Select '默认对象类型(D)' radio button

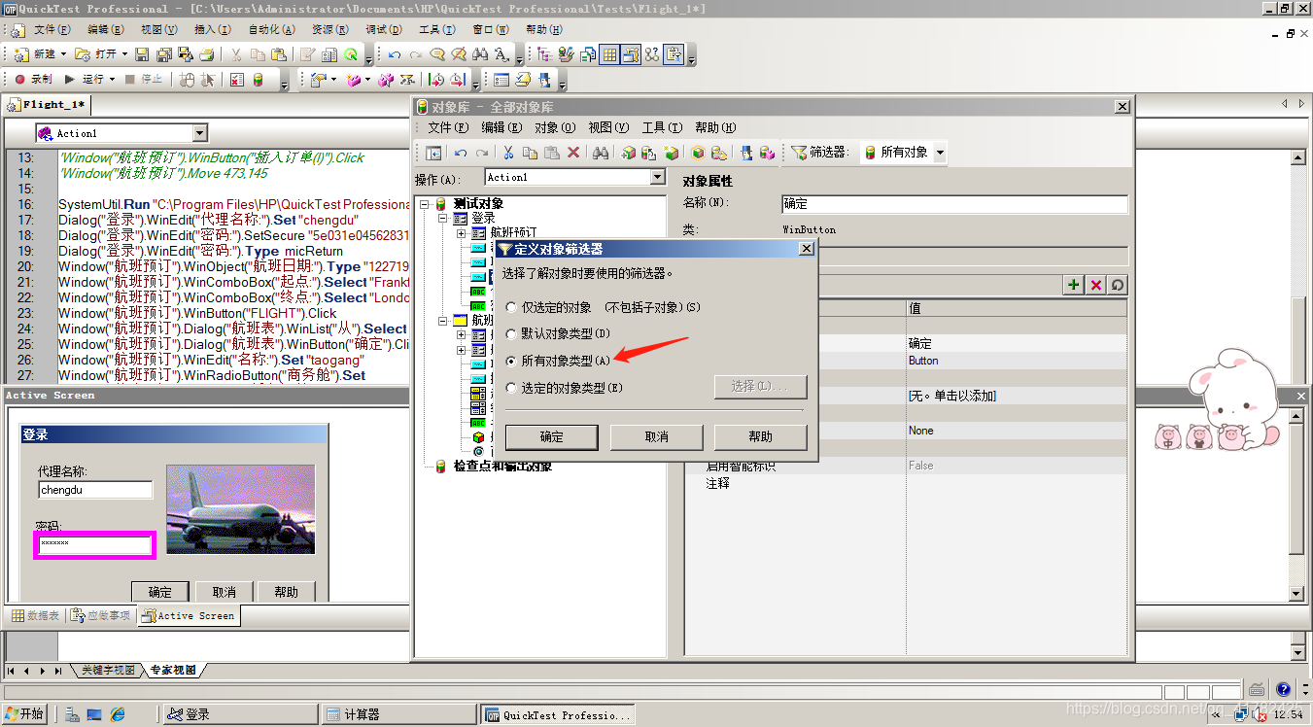[x=512, y=333]
